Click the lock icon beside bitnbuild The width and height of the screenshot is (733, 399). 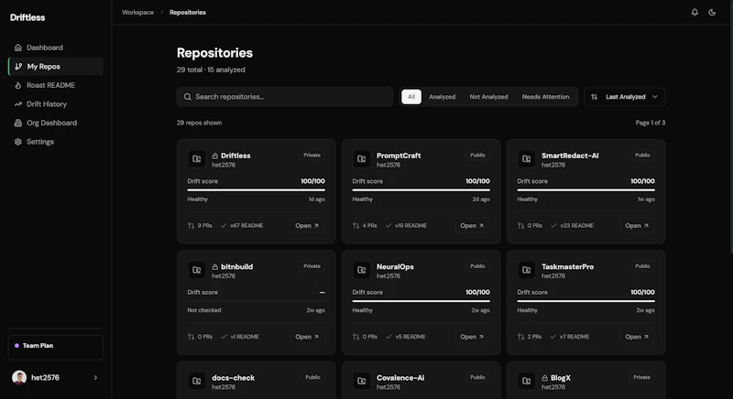(215, 266)
